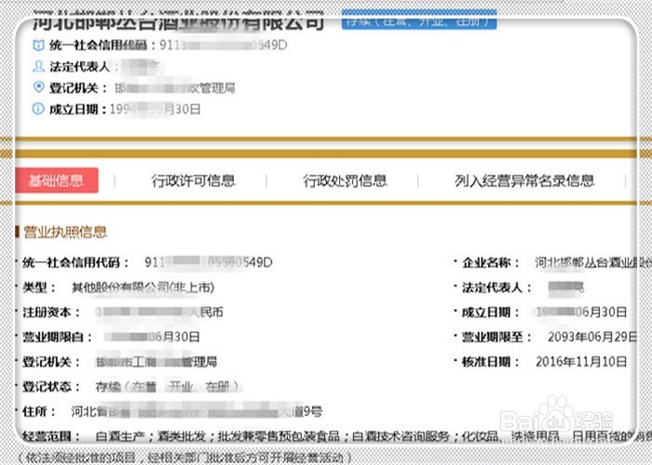Click the 营业期限至 label

click(496, 337)
